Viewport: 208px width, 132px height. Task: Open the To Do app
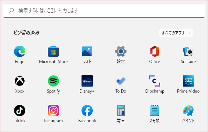click(121, 81)
